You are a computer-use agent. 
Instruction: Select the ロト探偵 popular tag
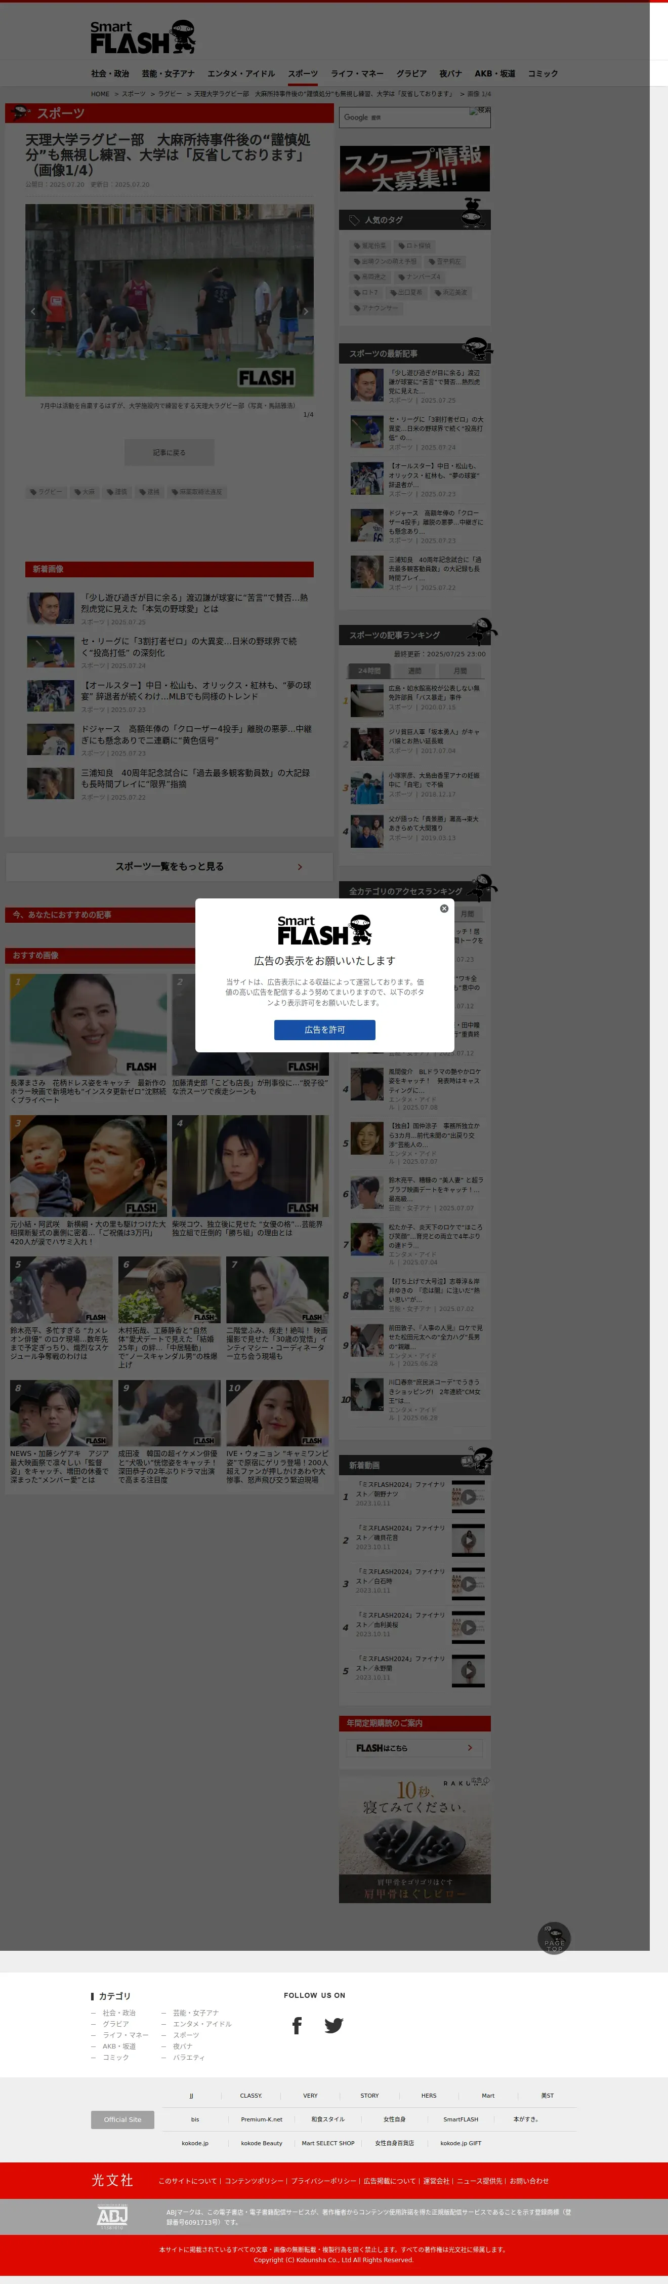click(x=414, y=246)
